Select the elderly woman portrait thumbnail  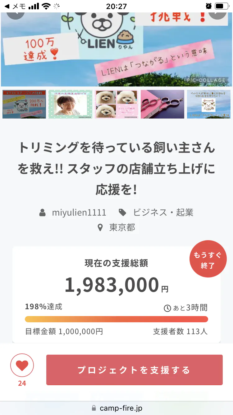tap(70, 104)
